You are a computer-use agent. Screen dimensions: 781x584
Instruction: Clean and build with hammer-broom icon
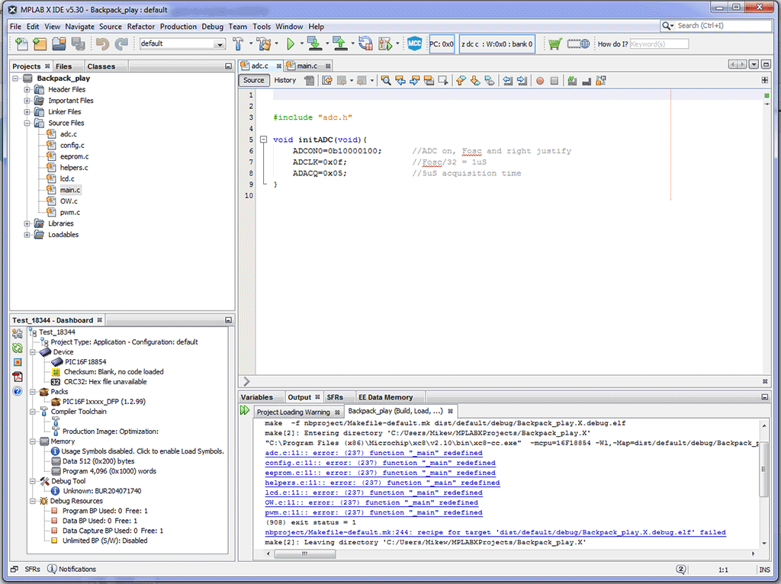263,43
